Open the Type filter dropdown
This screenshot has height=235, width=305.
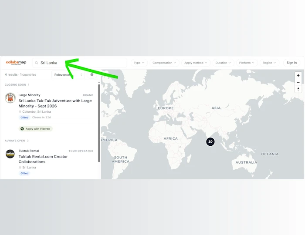(139, 63)
